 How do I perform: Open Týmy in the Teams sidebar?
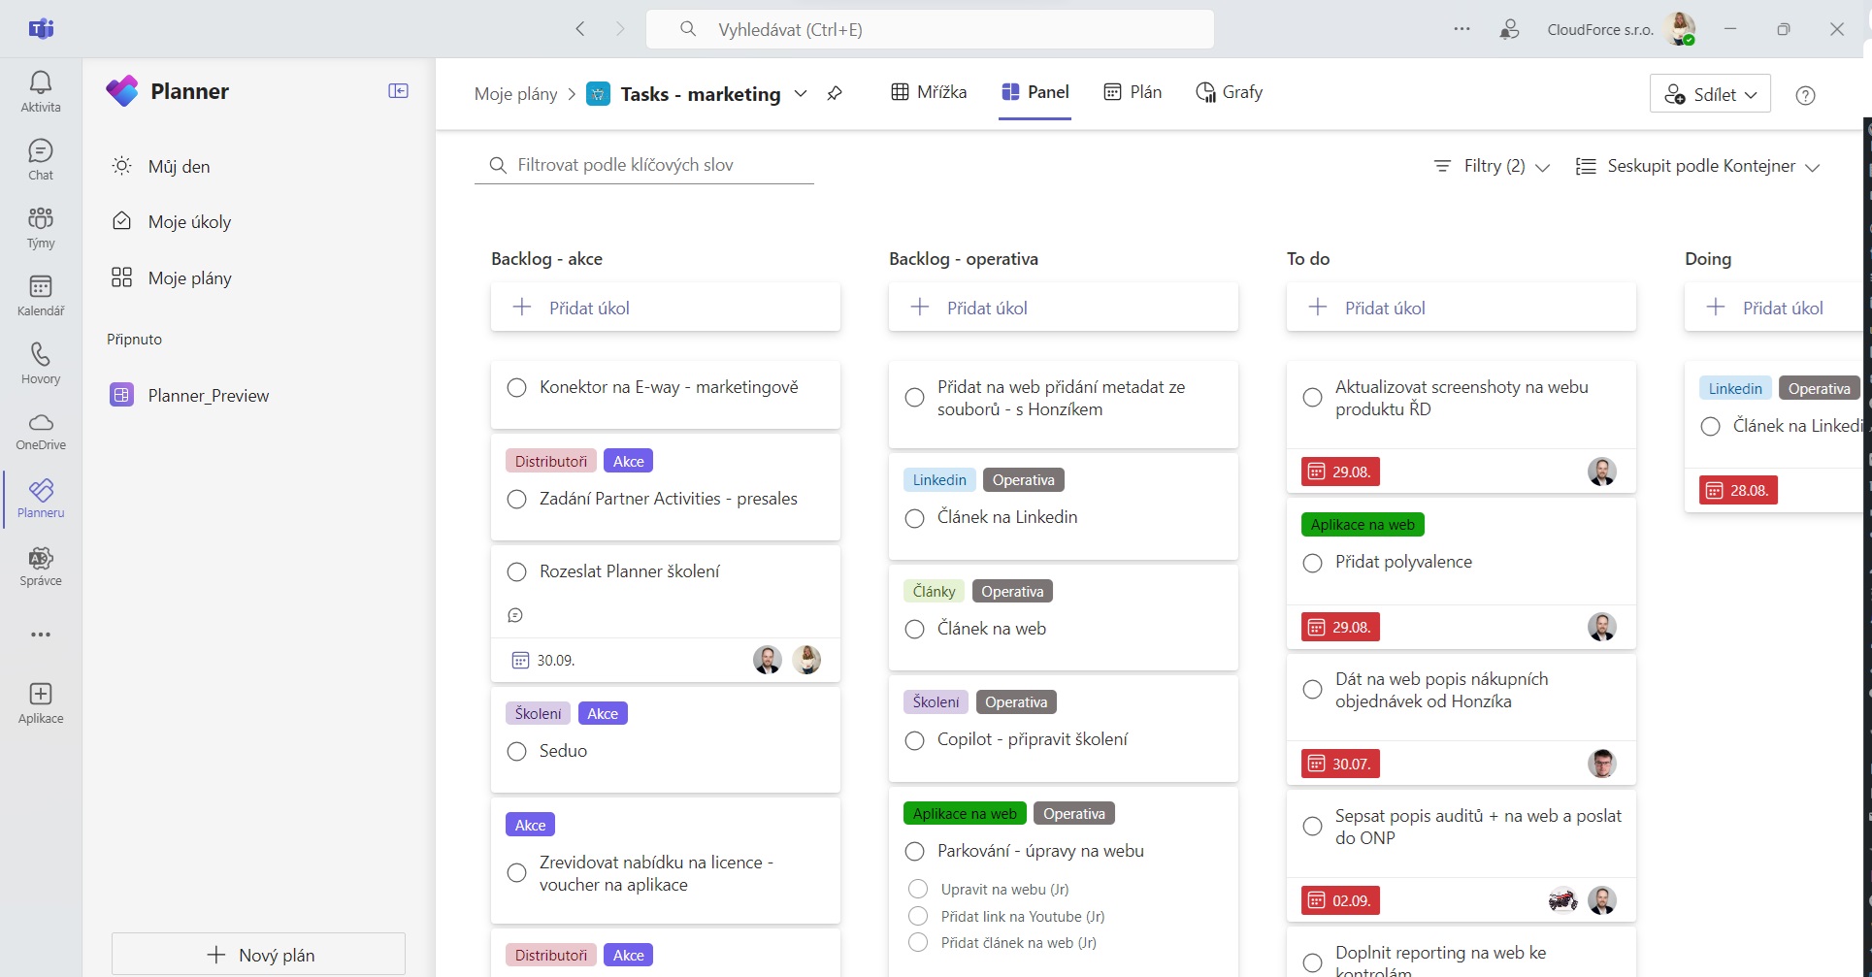41,227
